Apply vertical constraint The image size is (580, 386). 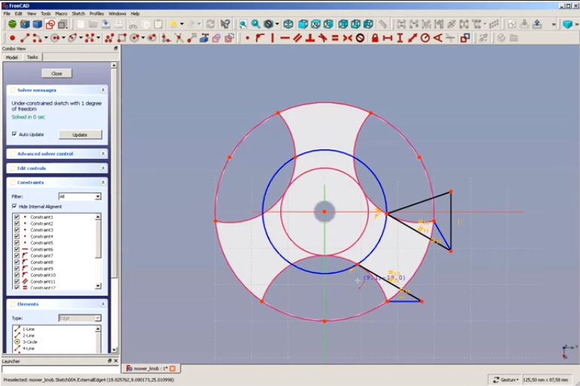click(x=273, y=38)
